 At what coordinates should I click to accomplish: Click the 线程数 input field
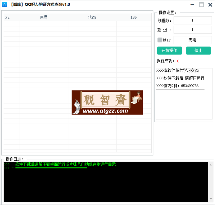pos(193,20)
